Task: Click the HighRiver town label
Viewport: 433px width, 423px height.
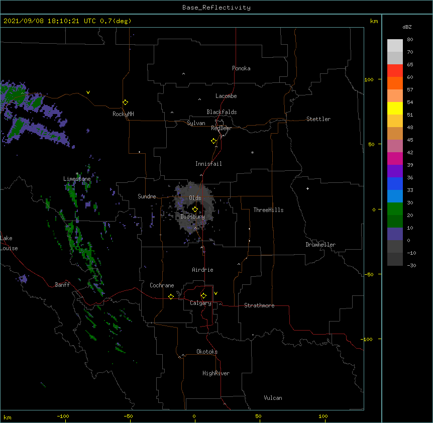Action: (216, 373)
